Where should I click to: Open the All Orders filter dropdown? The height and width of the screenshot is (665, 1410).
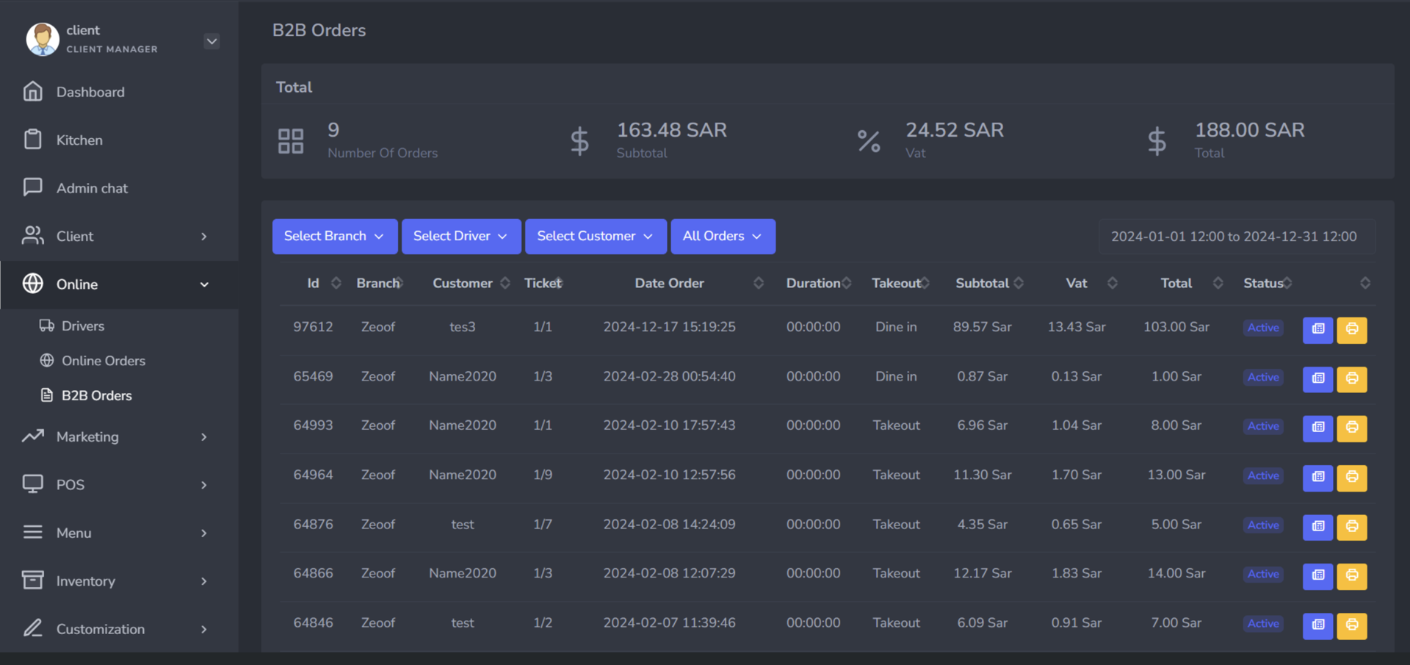coord(723,237)
